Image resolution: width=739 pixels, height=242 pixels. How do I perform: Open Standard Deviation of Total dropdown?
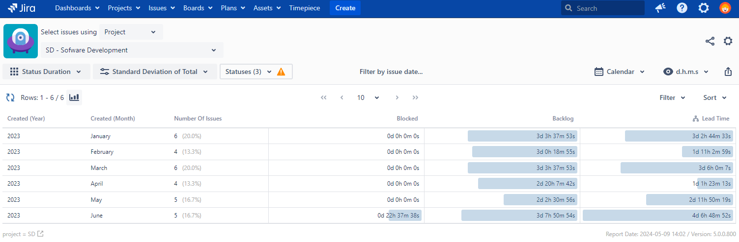[x=155, y=72]
